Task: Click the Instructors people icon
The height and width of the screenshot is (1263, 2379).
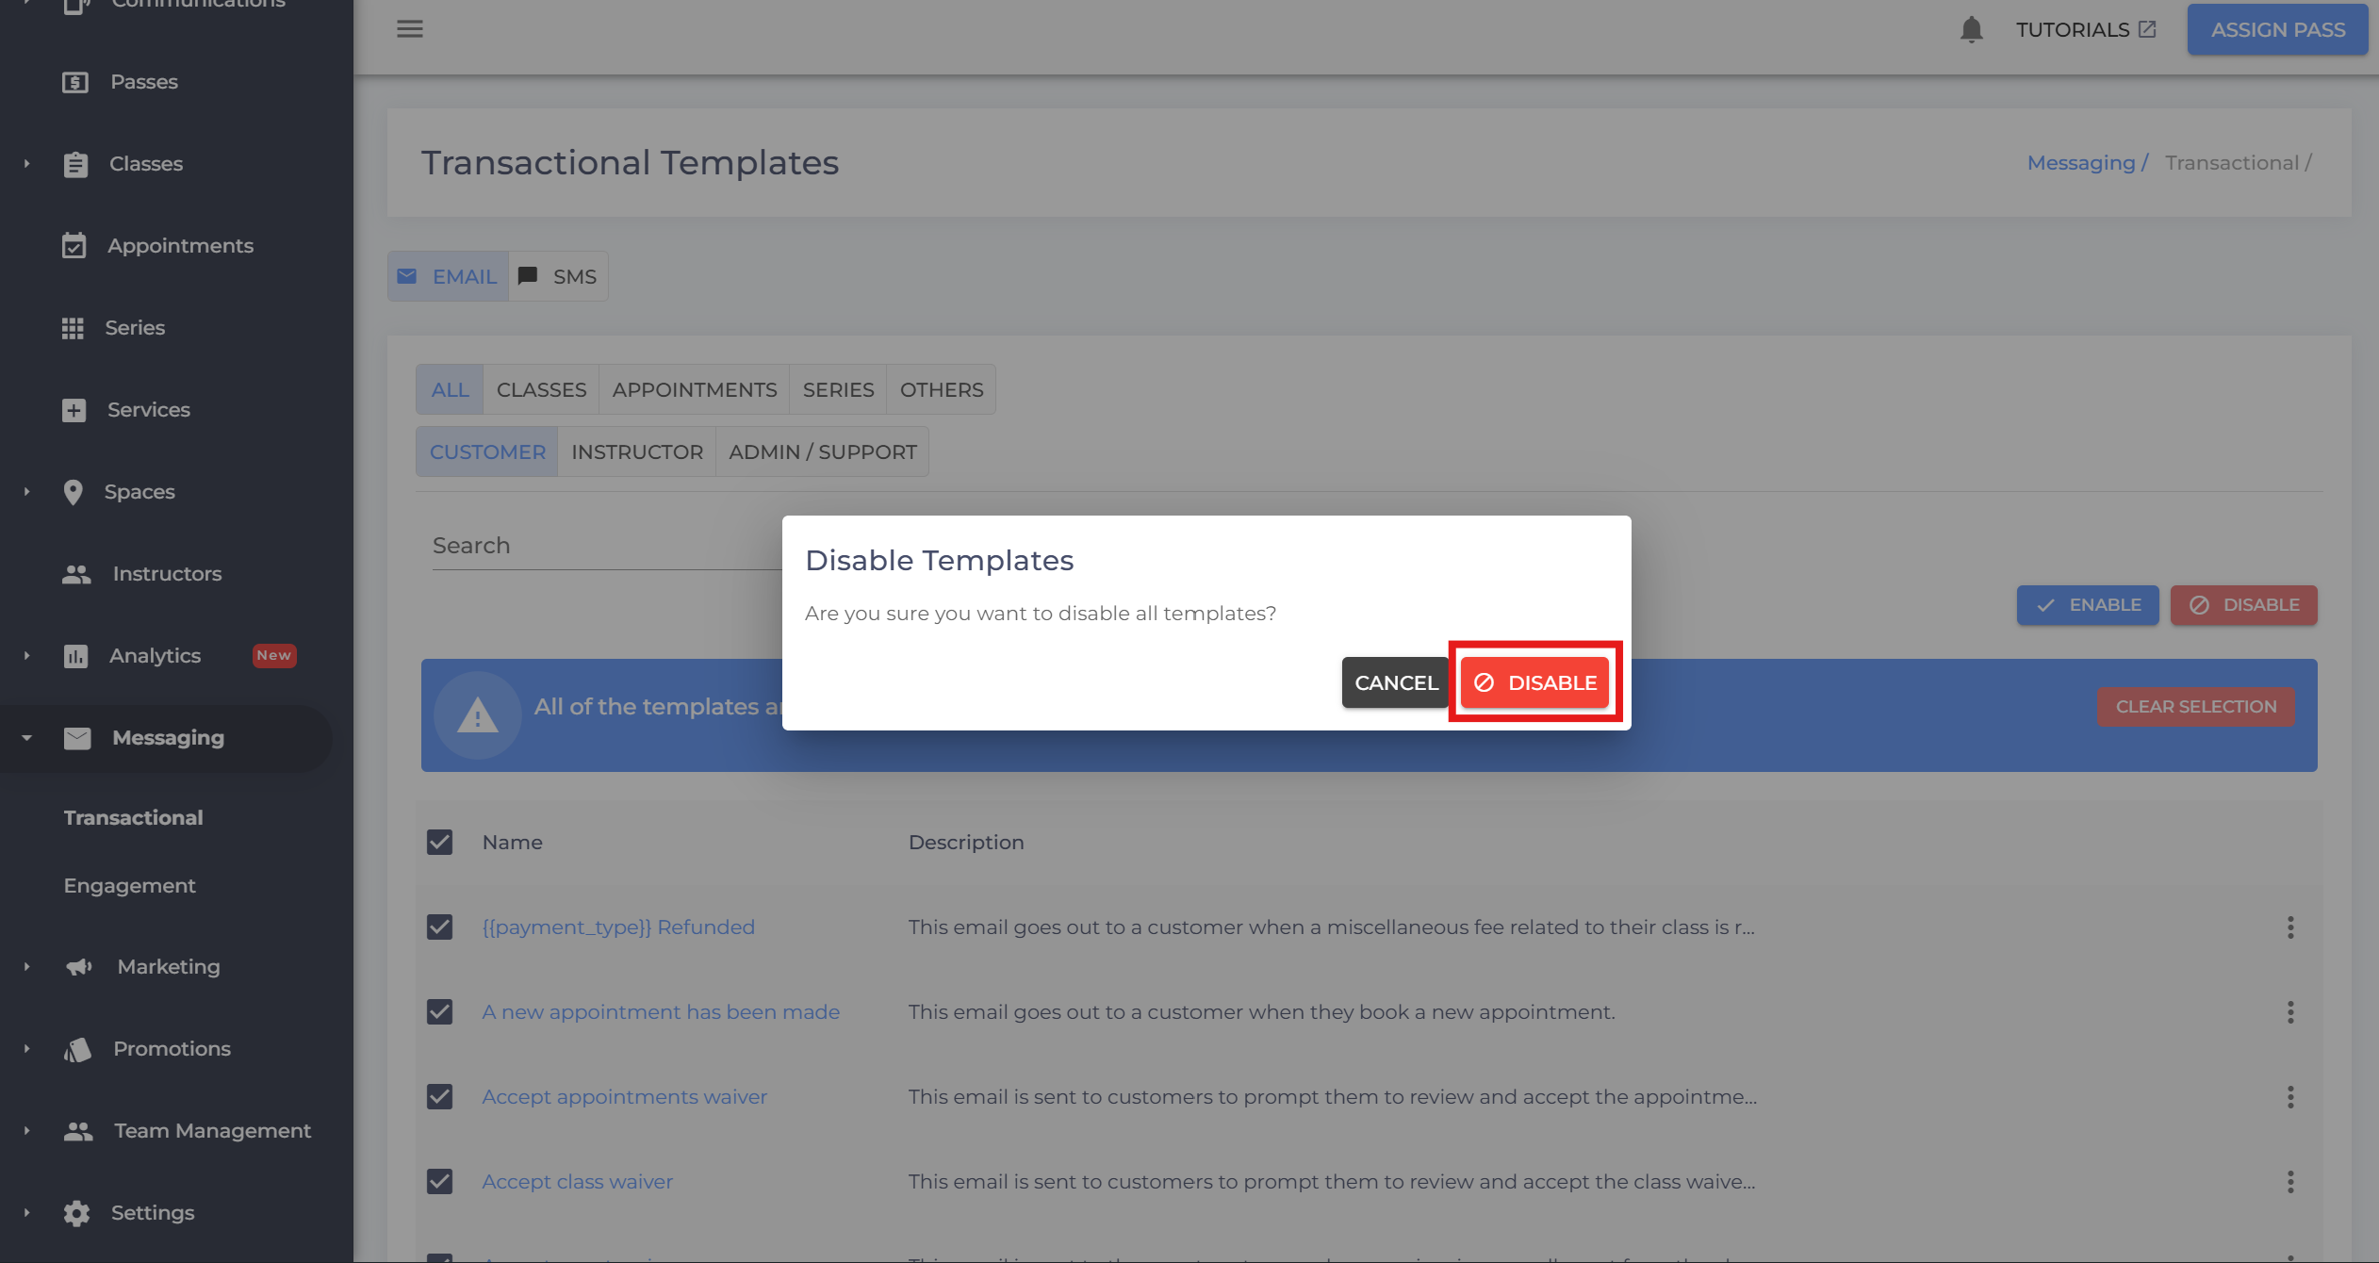Action: [x=76, y=574]
